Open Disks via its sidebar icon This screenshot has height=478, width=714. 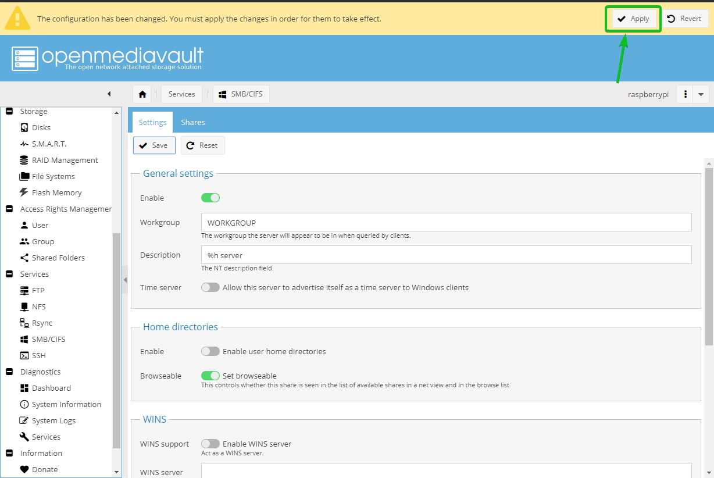(24, 127)
